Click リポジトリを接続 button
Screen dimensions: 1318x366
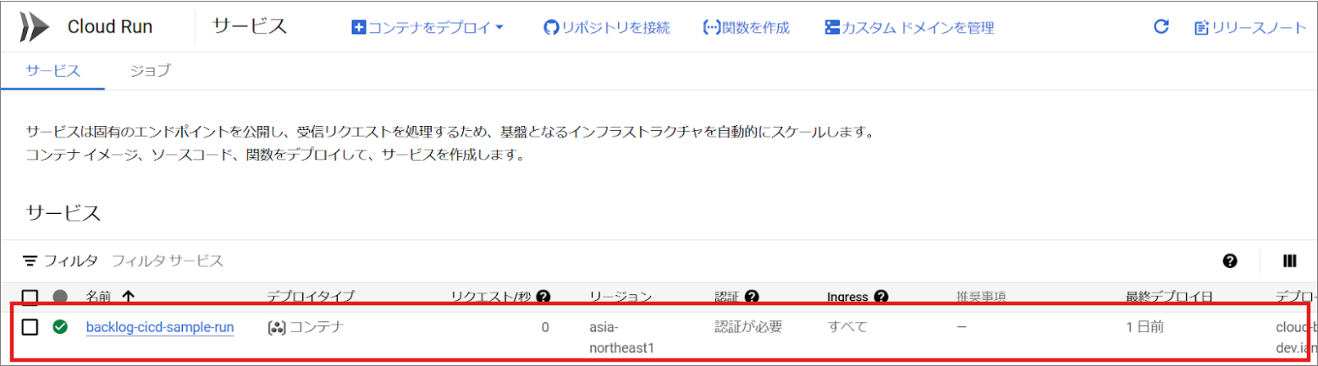click(x=606, y=27)
